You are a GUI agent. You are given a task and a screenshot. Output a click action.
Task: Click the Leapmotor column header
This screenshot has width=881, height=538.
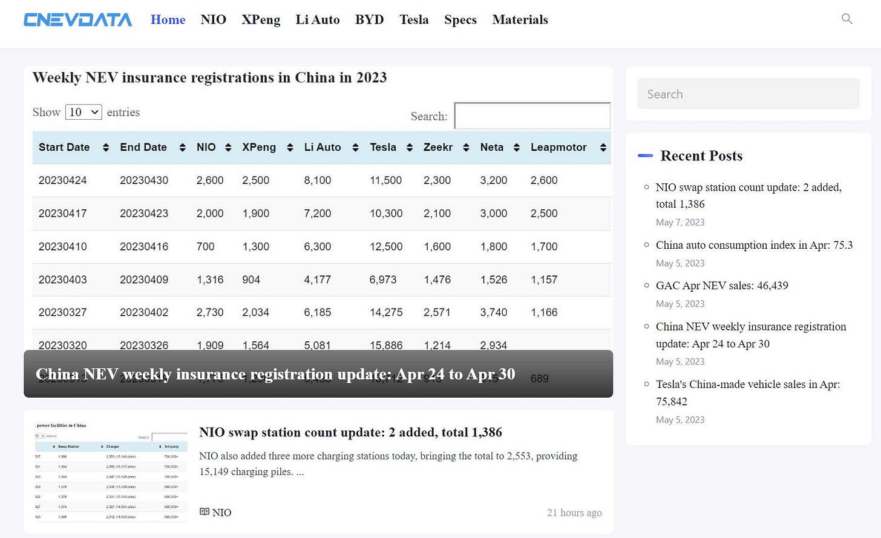click(558, 147)
